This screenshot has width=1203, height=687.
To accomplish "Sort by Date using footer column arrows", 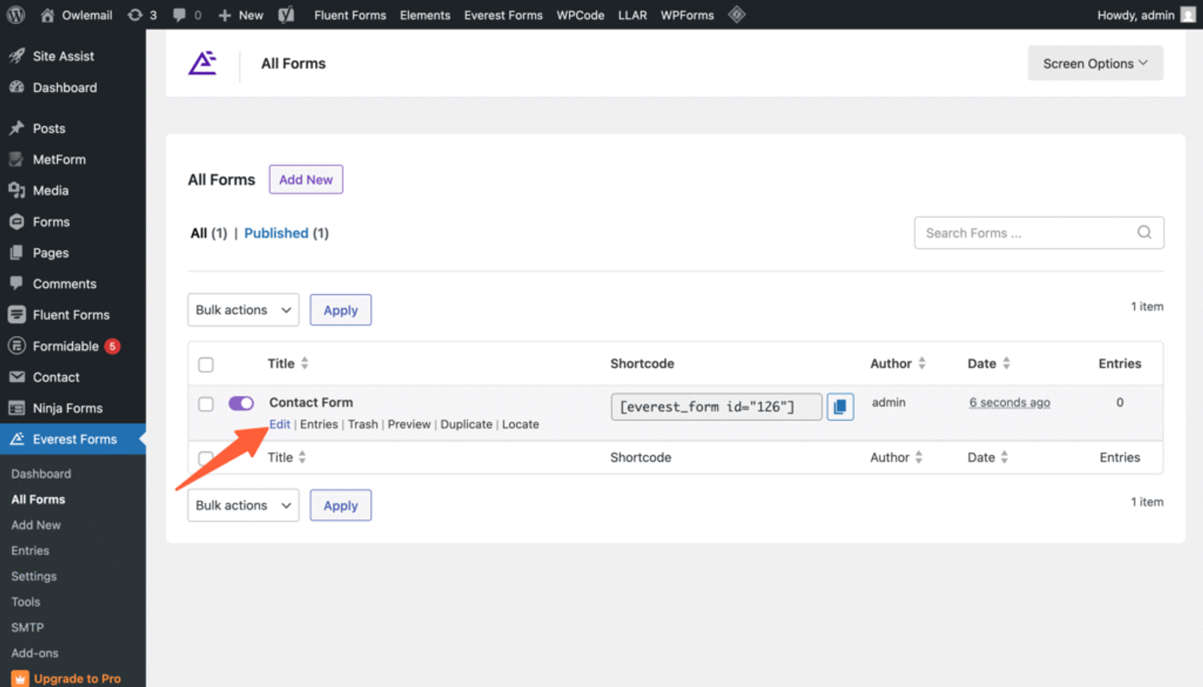I will (x=1005, y=457).
